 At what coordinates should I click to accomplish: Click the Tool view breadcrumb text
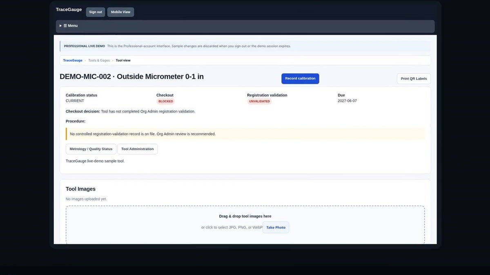(x=123, y=60)
